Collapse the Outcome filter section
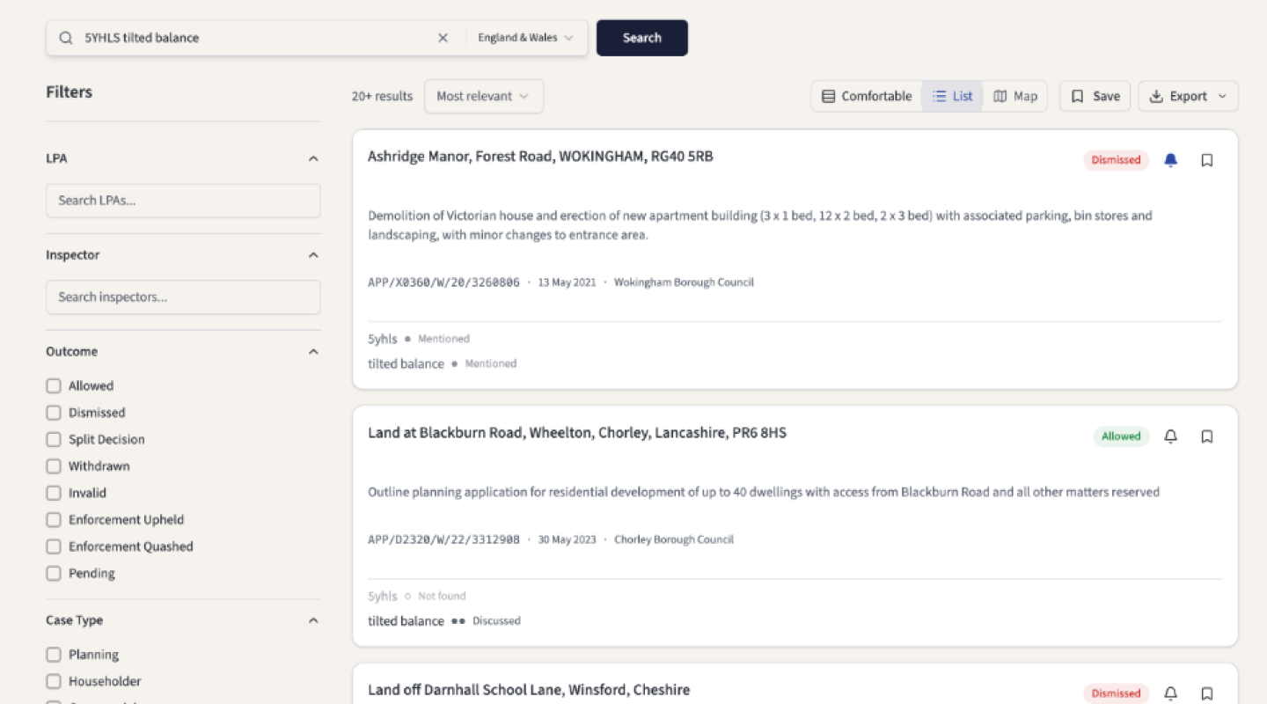1267x704 pixels. [312, 351]
